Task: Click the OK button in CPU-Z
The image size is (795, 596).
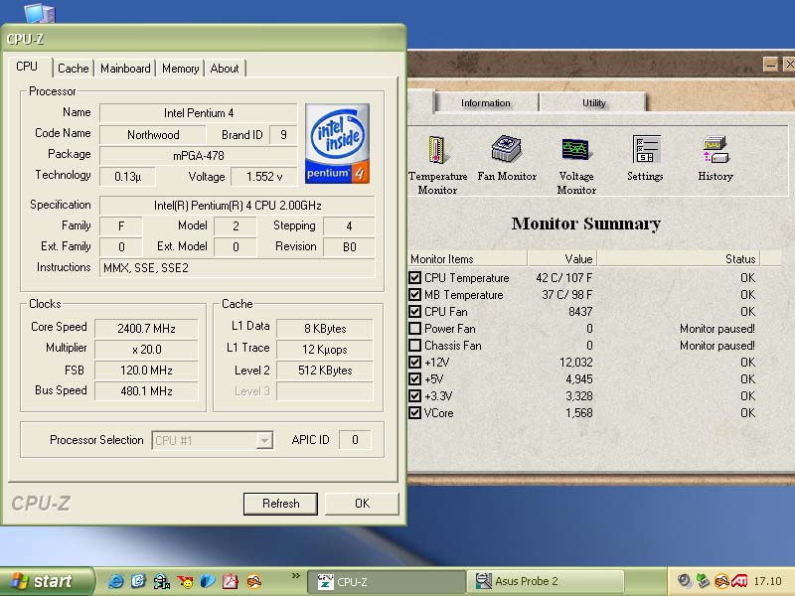Action: 362,504
